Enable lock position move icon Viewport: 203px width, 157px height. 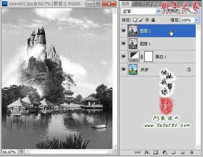pyautogui.click(x=147, y=20)
